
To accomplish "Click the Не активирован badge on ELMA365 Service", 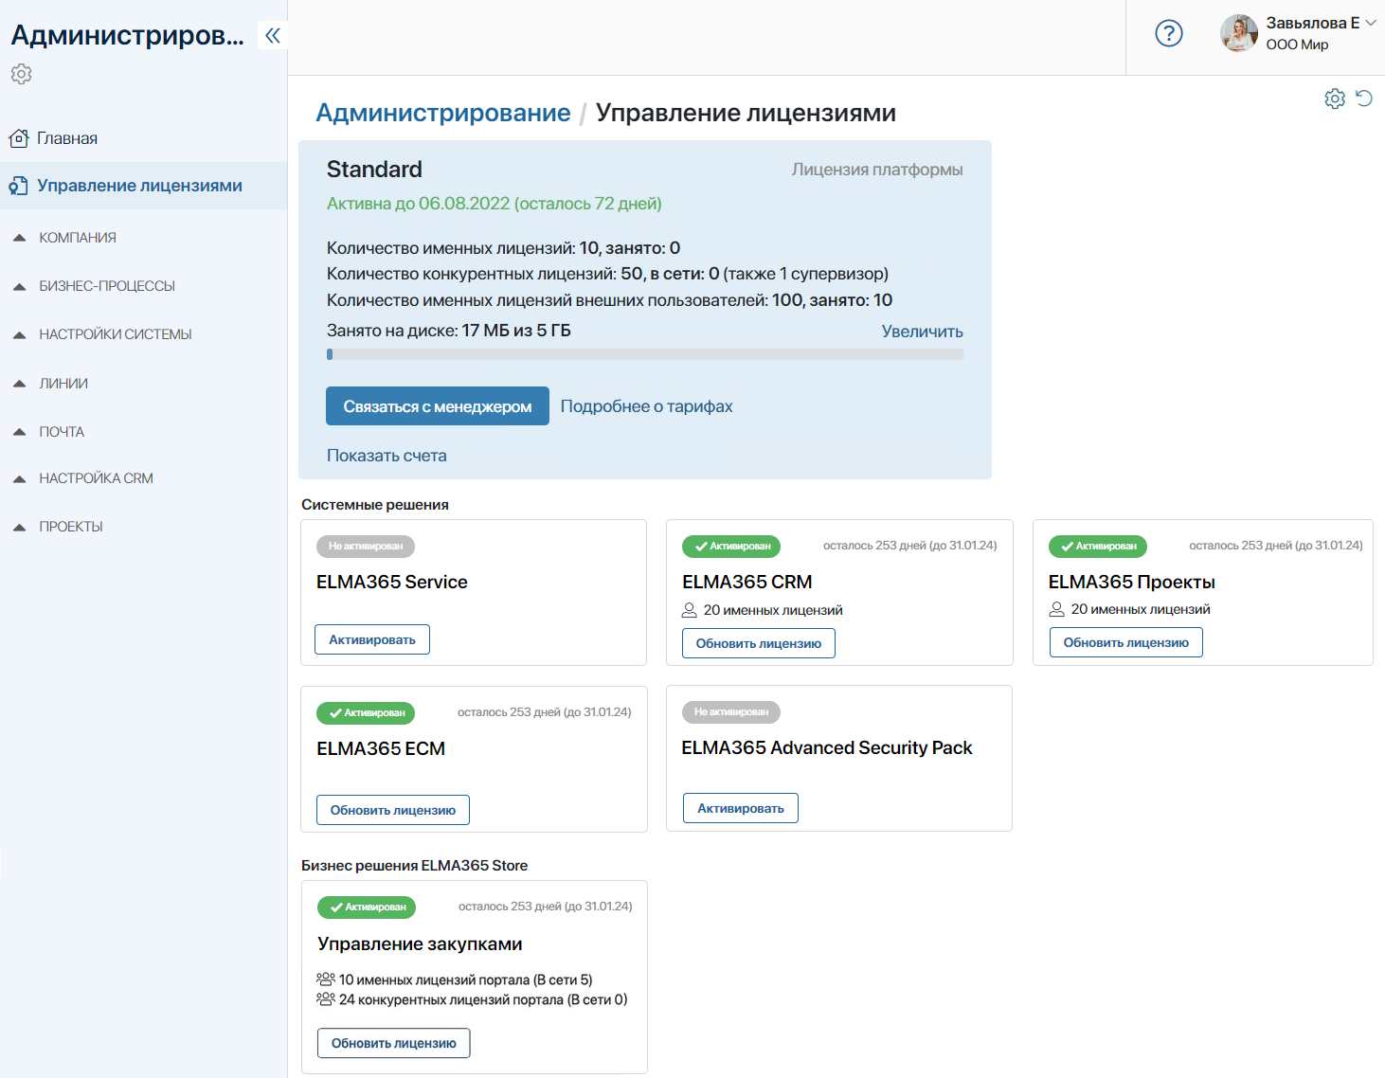I will click(366, 547).
